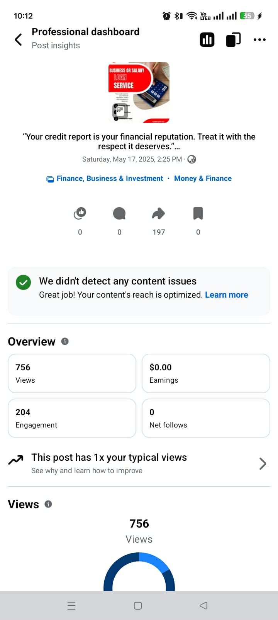Tap the saves bookmark icon
The height and width of the screenshot is (620, 278).
(198, 213)
